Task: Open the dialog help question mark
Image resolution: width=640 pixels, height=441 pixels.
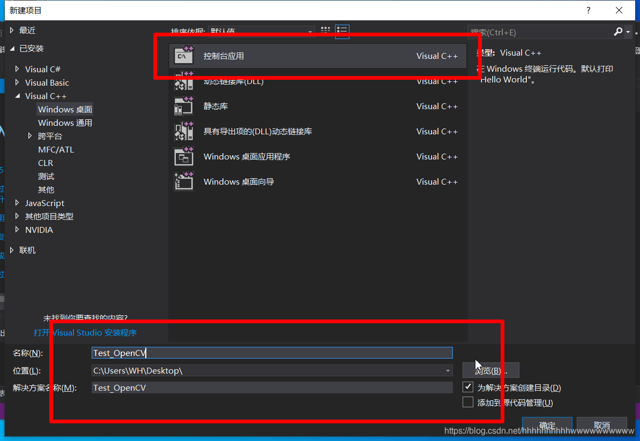Action: 588,10
